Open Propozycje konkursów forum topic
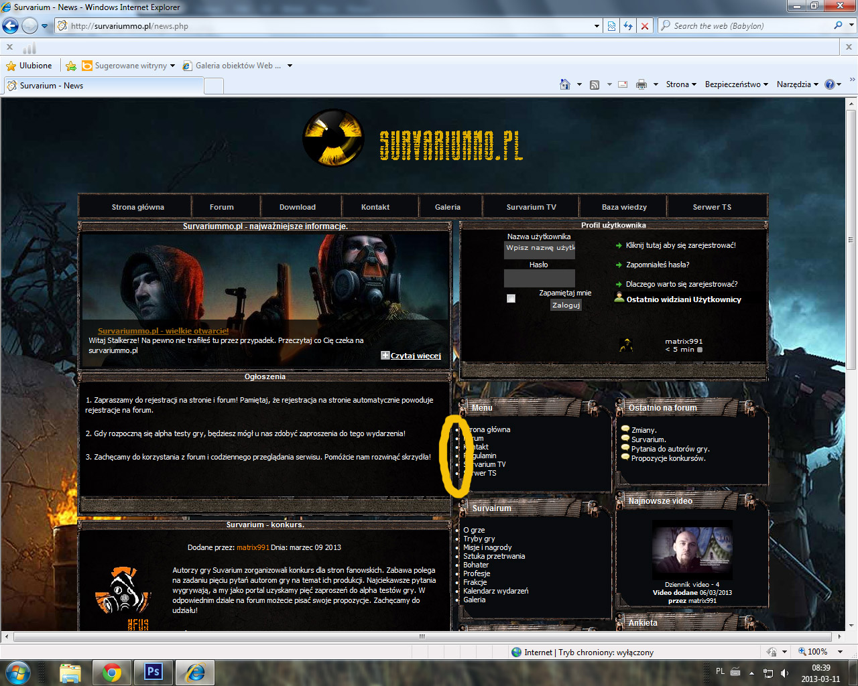This screenshot has height=686, width=858. click(668, 458)
